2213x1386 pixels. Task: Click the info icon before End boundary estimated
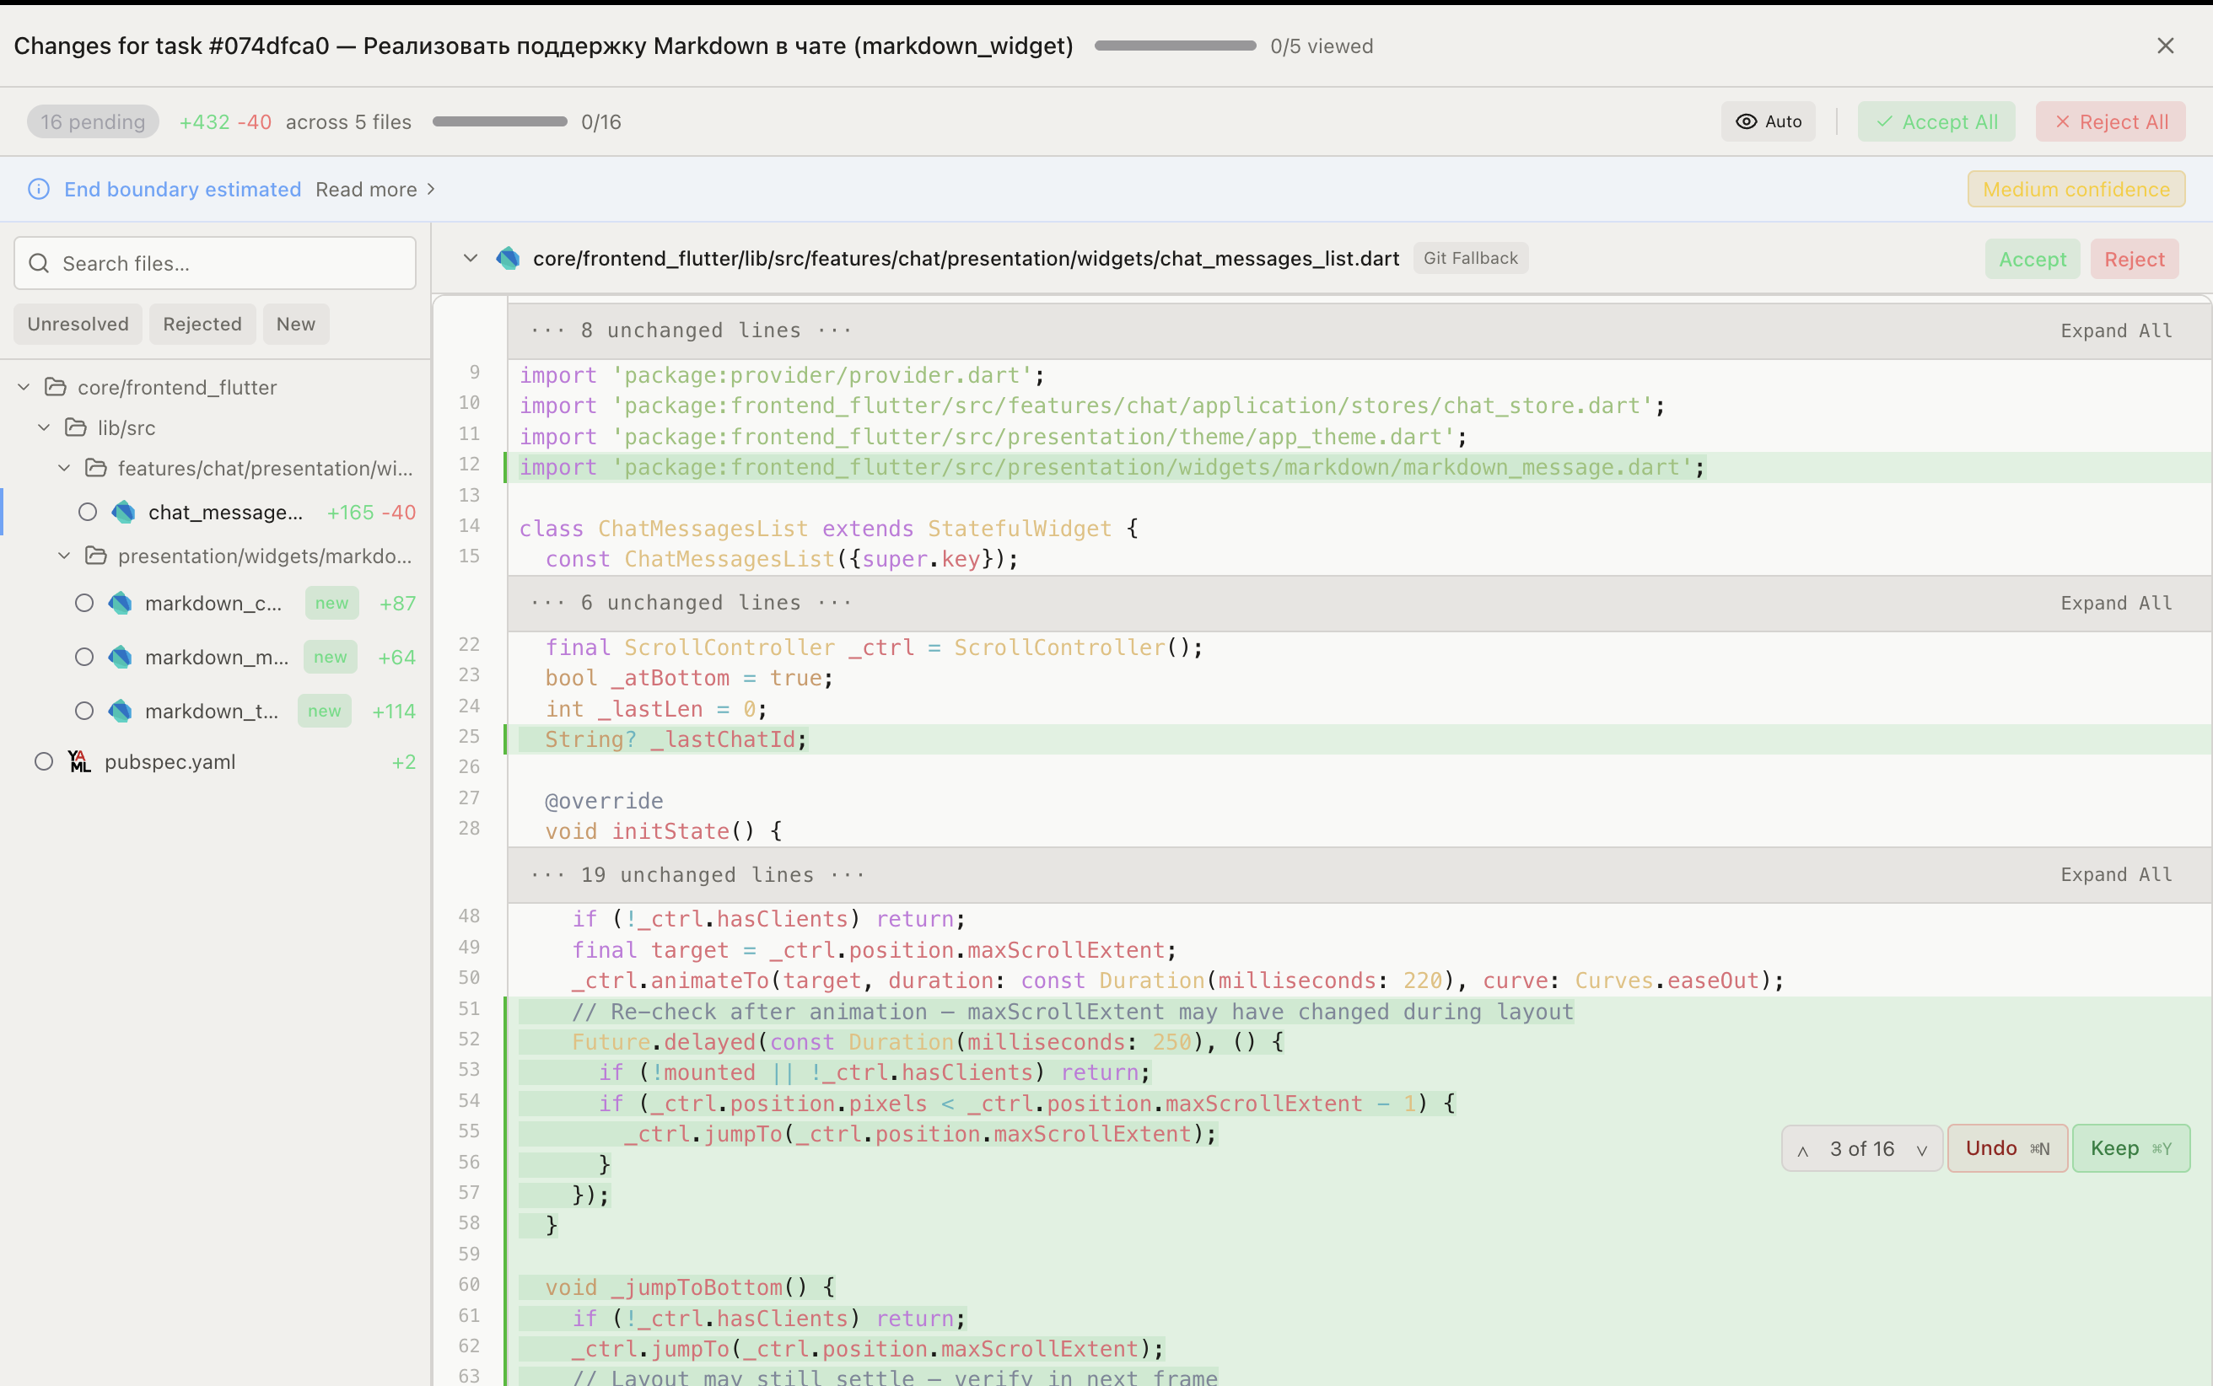point(38,189)
